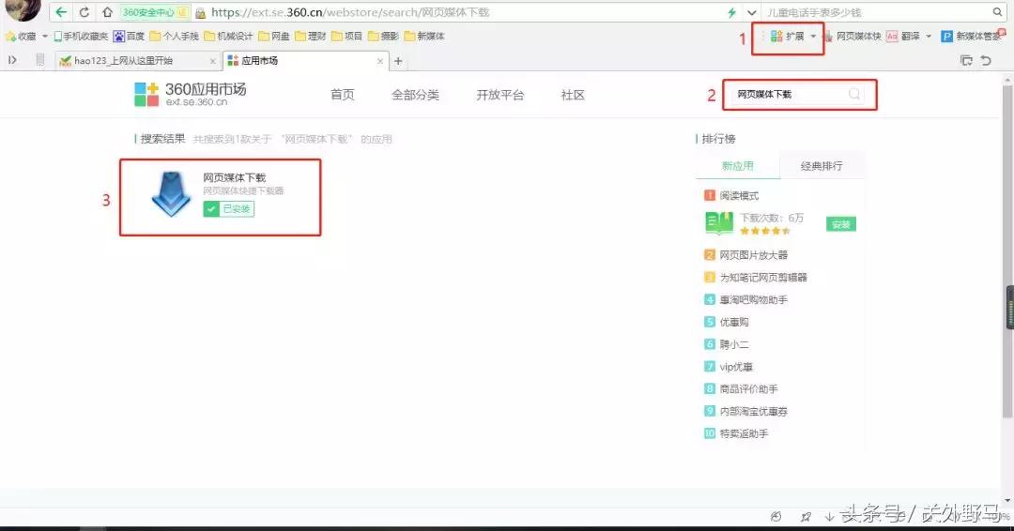Open the 理财 bookmark folder
Screen dimensions: 1014x531
tap(311, 37)
